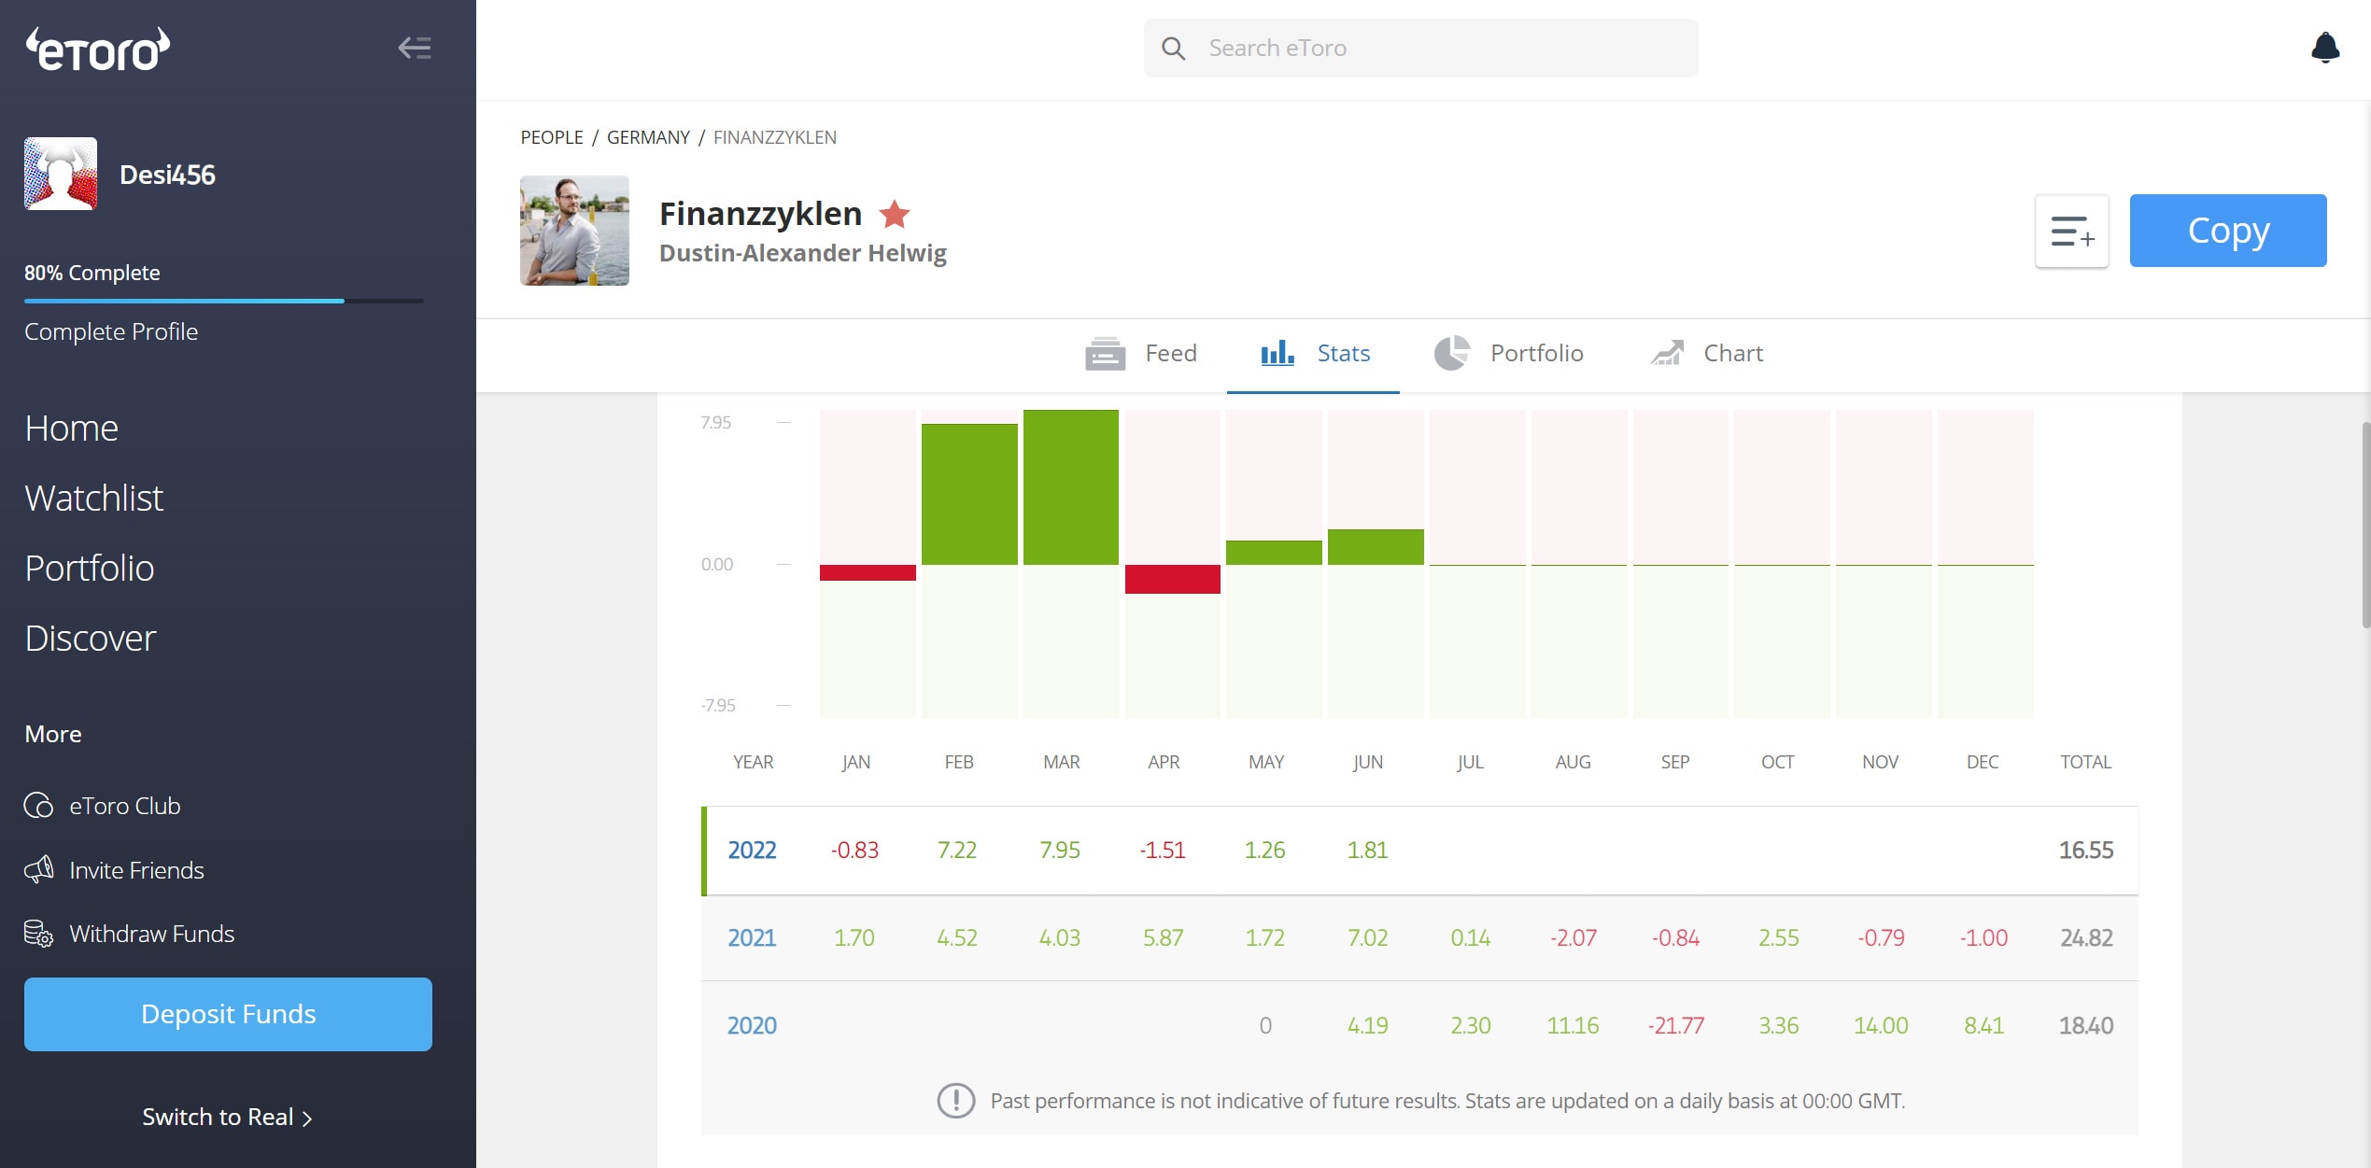Click the May green bar in chart
Screen dimensions: 2371x1168
(x=1274, y=553)
